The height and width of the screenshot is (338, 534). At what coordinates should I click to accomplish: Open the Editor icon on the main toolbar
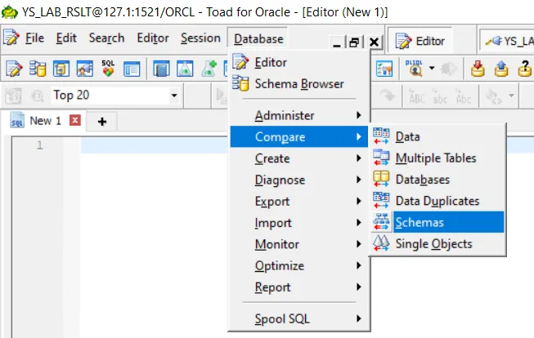[x=14, y=69]
